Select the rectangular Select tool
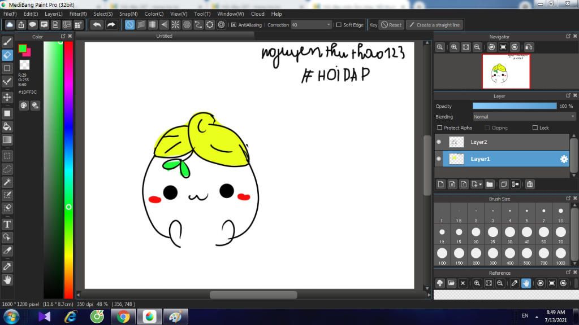 (7, 156)
